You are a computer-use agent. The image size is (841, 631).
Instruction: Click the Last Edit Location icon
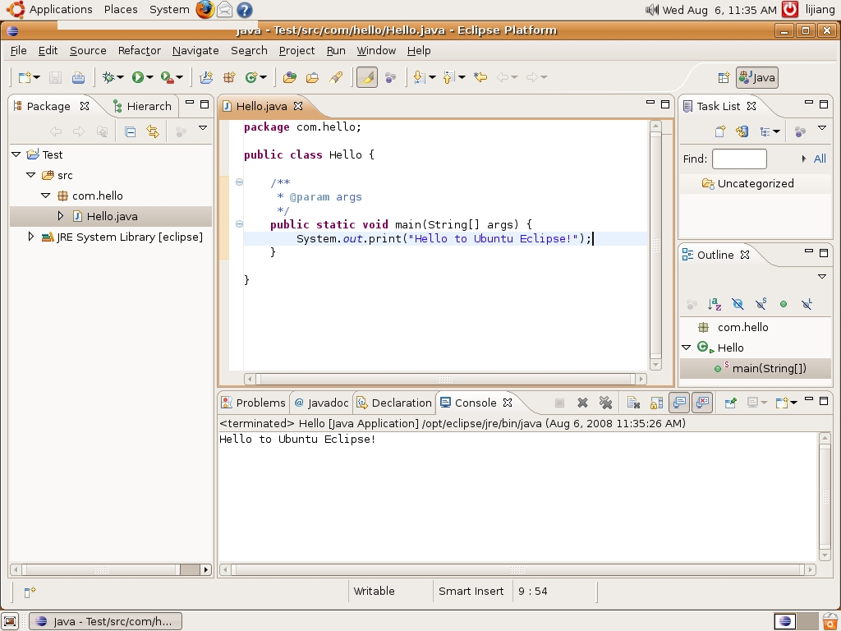click(x=480, y=78)
